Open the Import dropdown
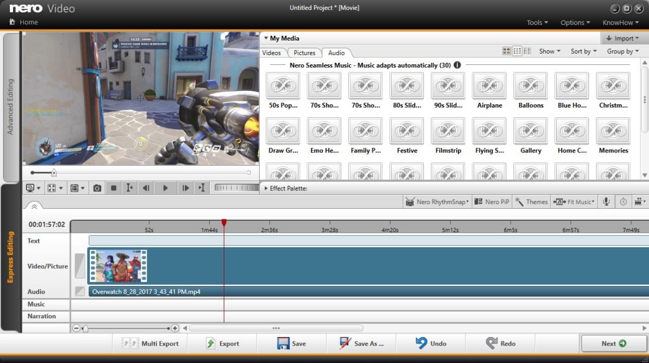Screen dimensions: 649x363 coord(622,38)
